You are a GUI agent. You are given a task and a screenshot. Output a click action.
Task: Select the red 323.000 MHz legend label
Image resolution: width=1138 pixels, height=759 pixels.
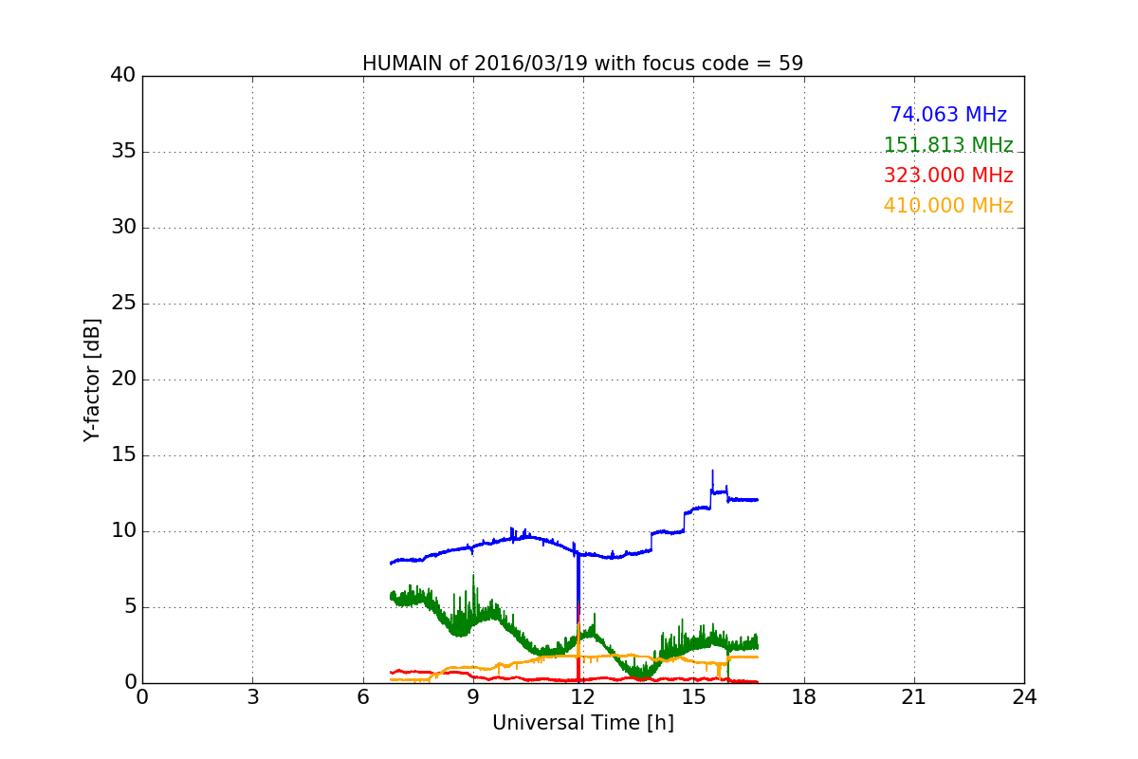948,176
